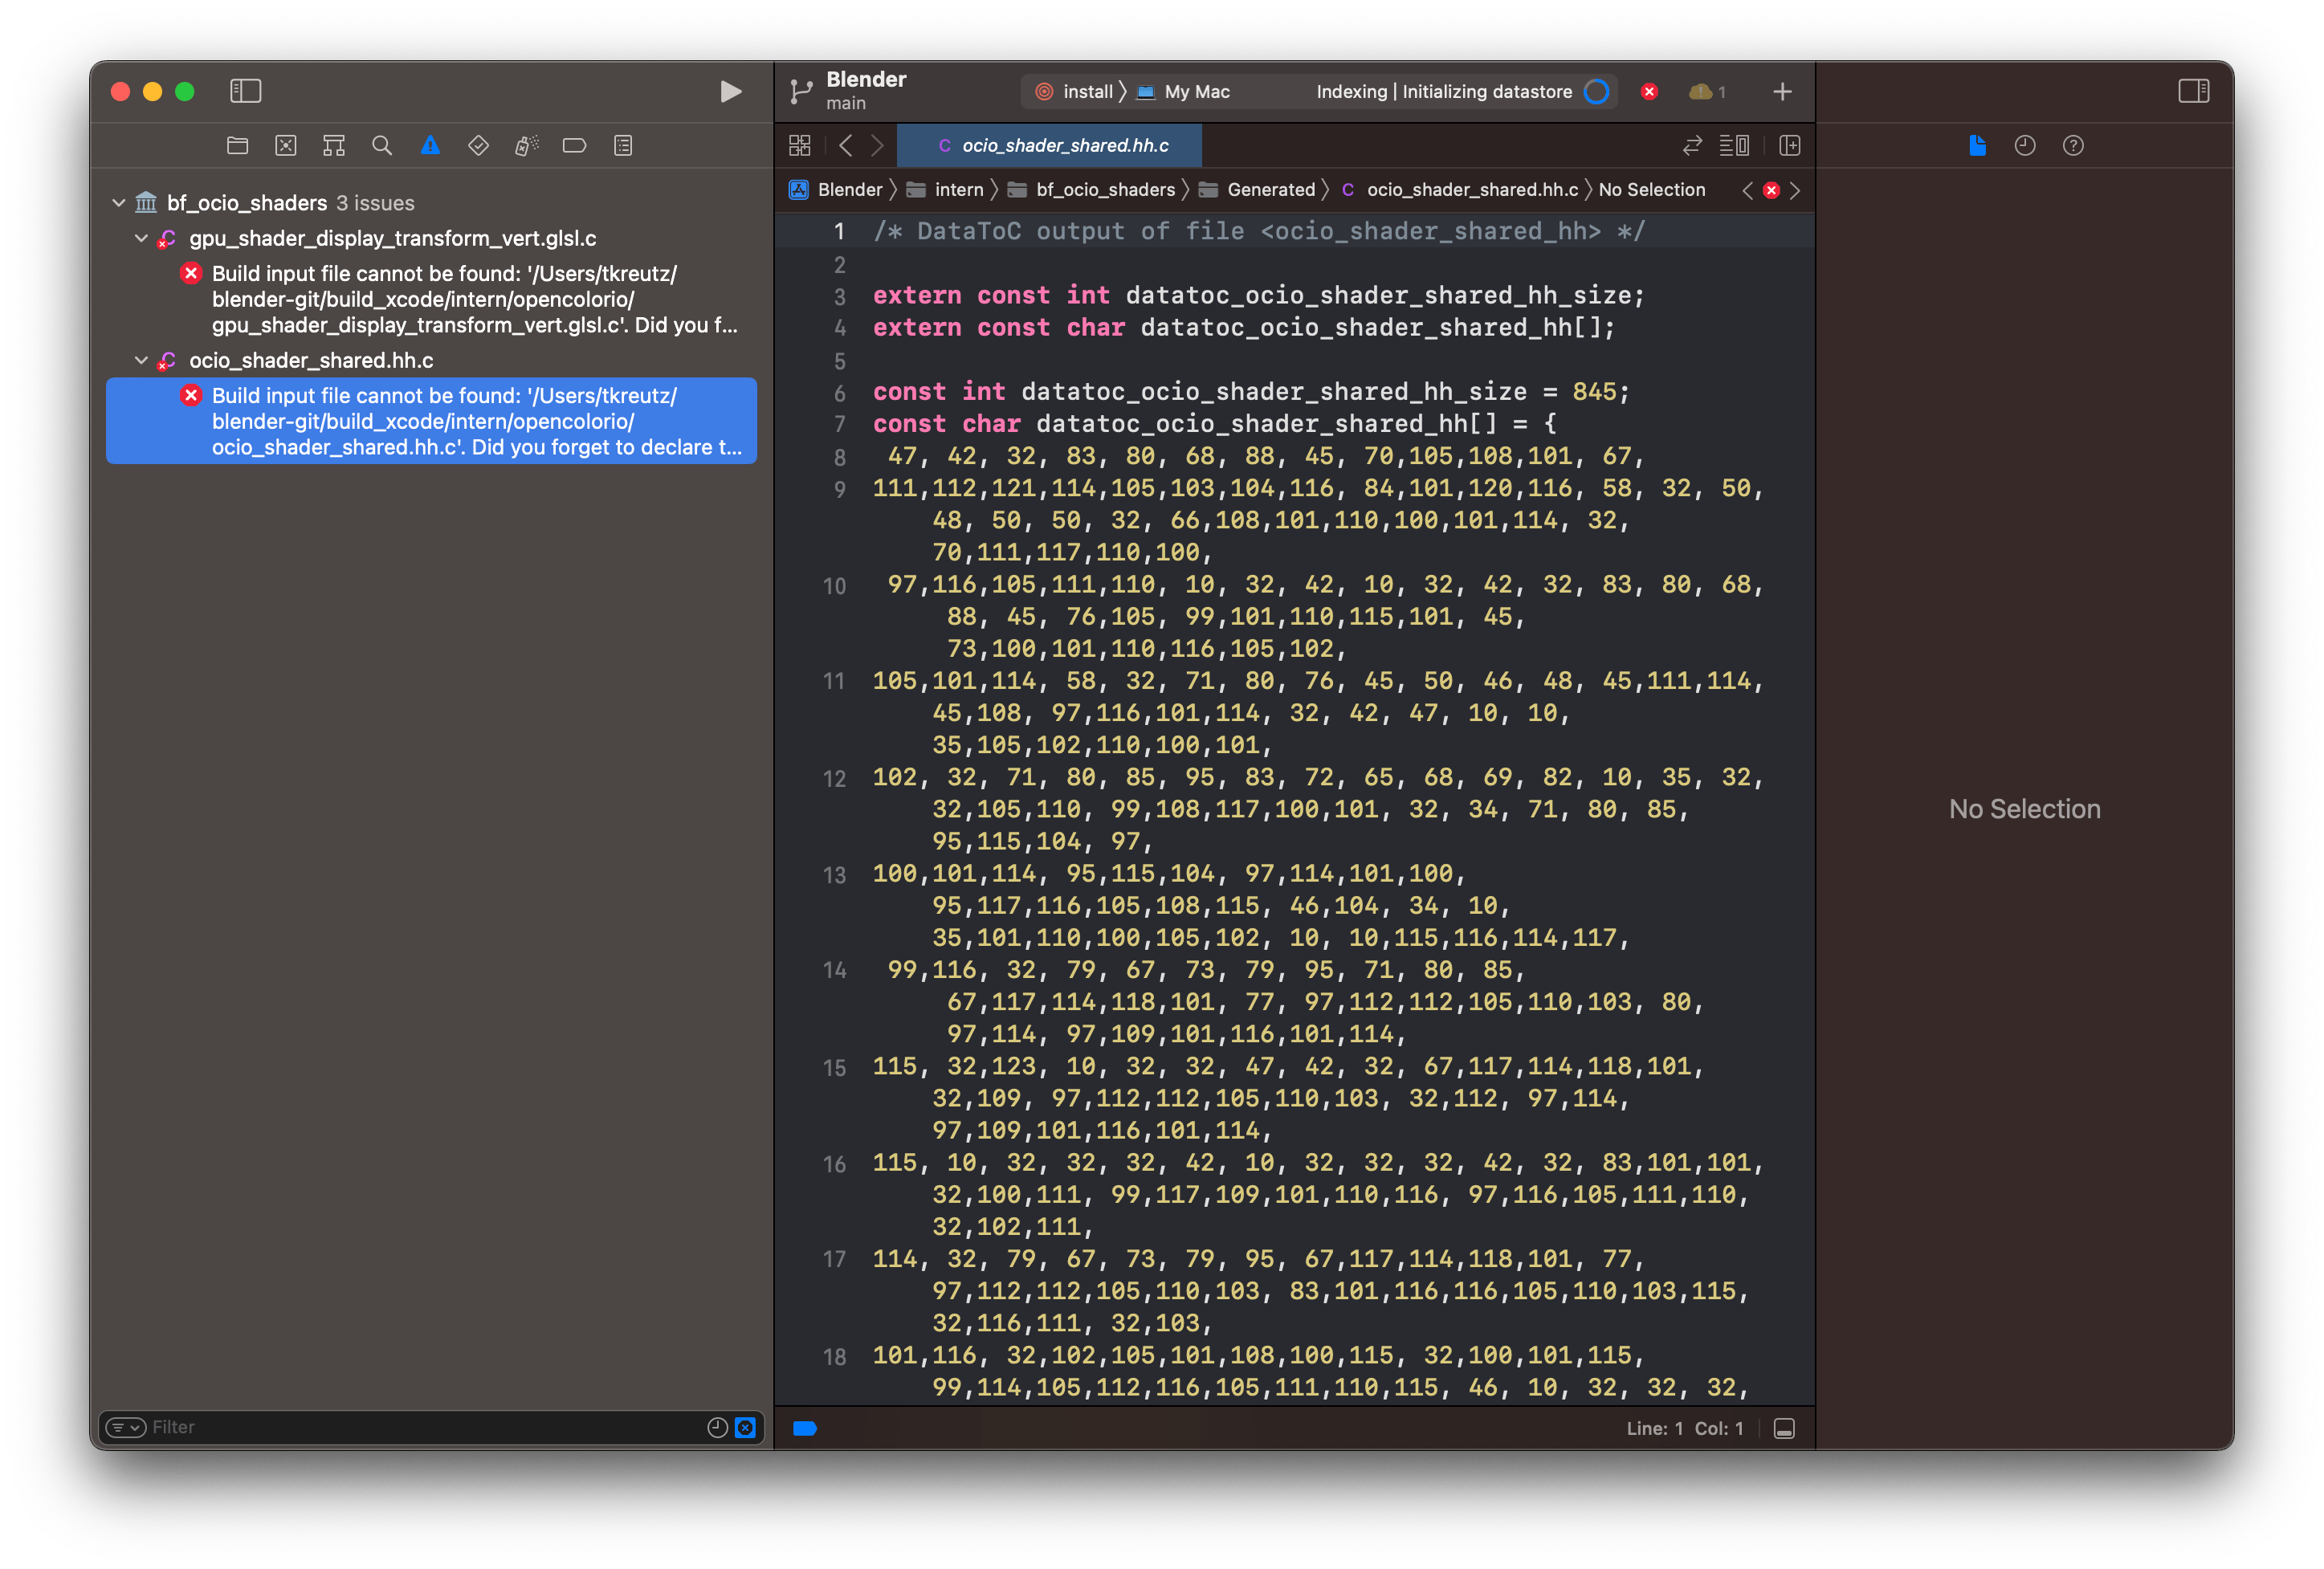Collapse the gpu_shader_display_transform_vert.glsl.c disclosure
The image size is (2324, 1569).
[x=141, y=238]
